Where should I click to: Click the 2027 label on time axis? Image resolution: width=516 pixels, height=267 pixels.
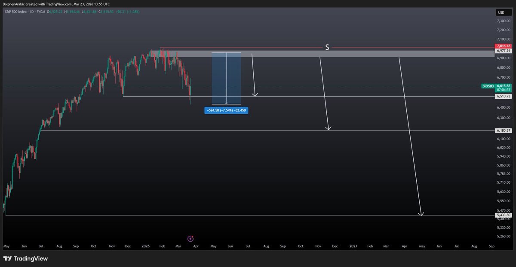click(353, 246)
